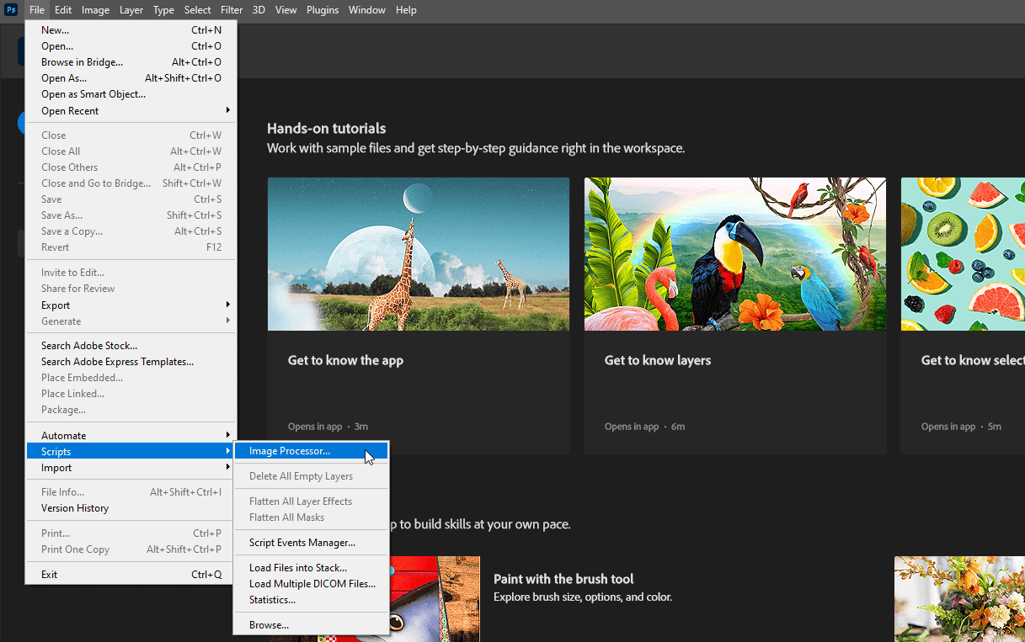Open the Window menu
This screenshot has height=642, width=1025.
(367, 10)
